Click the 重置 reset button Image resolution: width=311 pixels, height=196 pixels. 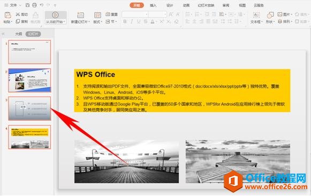point(112,14)
